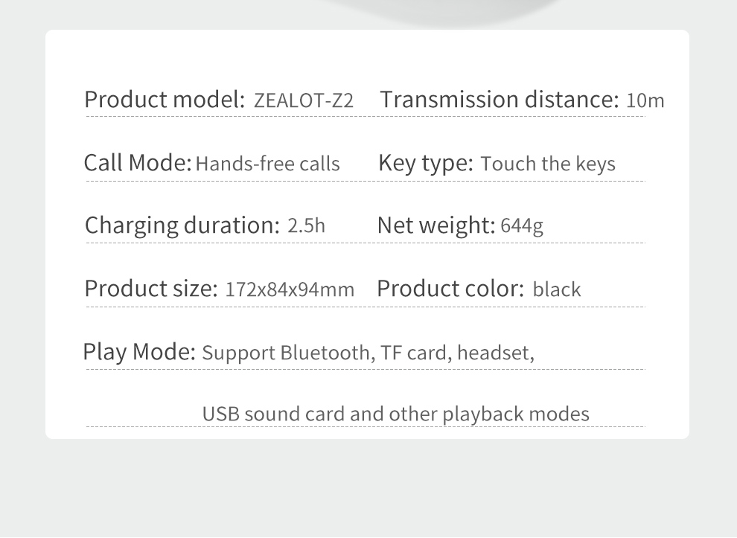Click the Call Mode label

(138, 162)
